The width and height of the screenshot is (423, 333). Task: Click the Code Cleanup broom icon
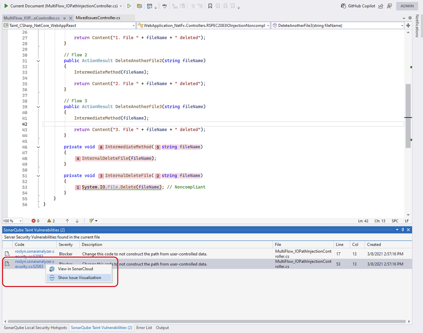click(x=91, y=221)
